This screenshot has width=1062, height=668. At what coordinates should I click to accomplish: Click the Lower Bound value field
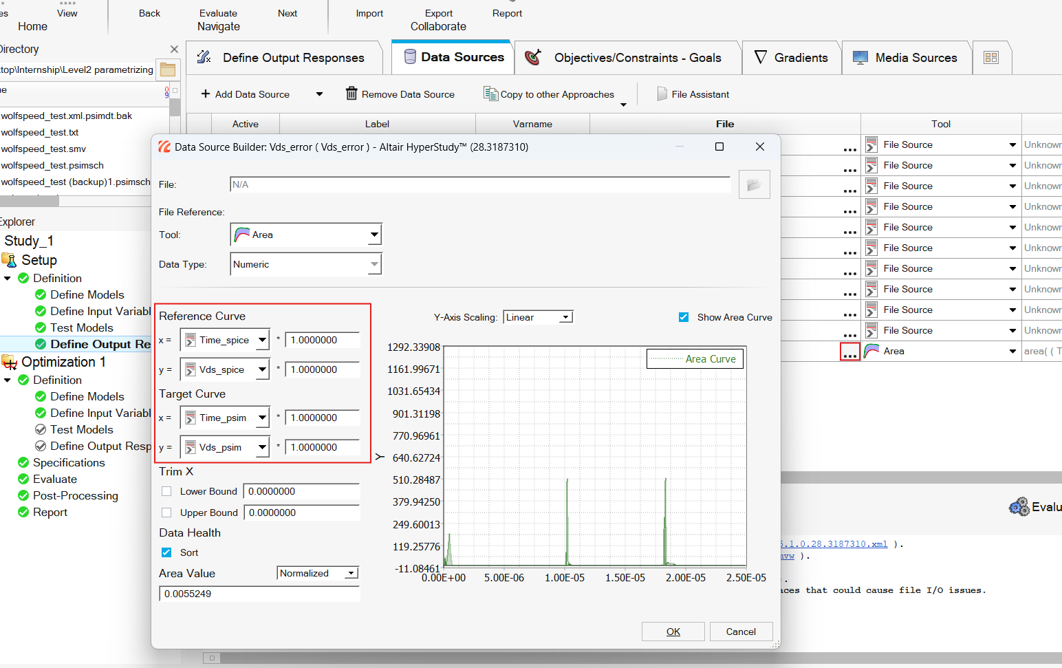pyautogui.click(x=301, y=491)
